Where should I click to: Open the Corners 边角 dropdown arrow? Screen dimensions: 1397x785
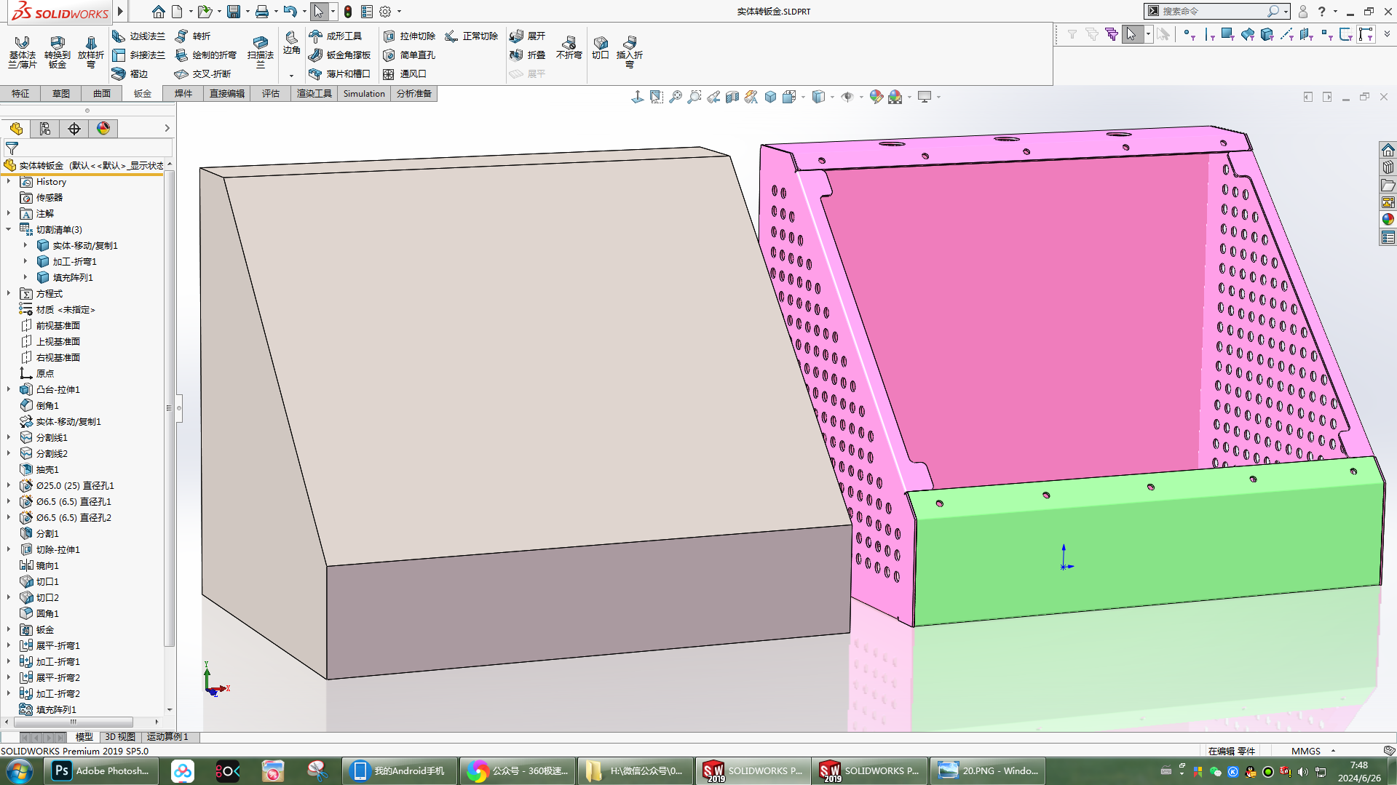(291, 76)
